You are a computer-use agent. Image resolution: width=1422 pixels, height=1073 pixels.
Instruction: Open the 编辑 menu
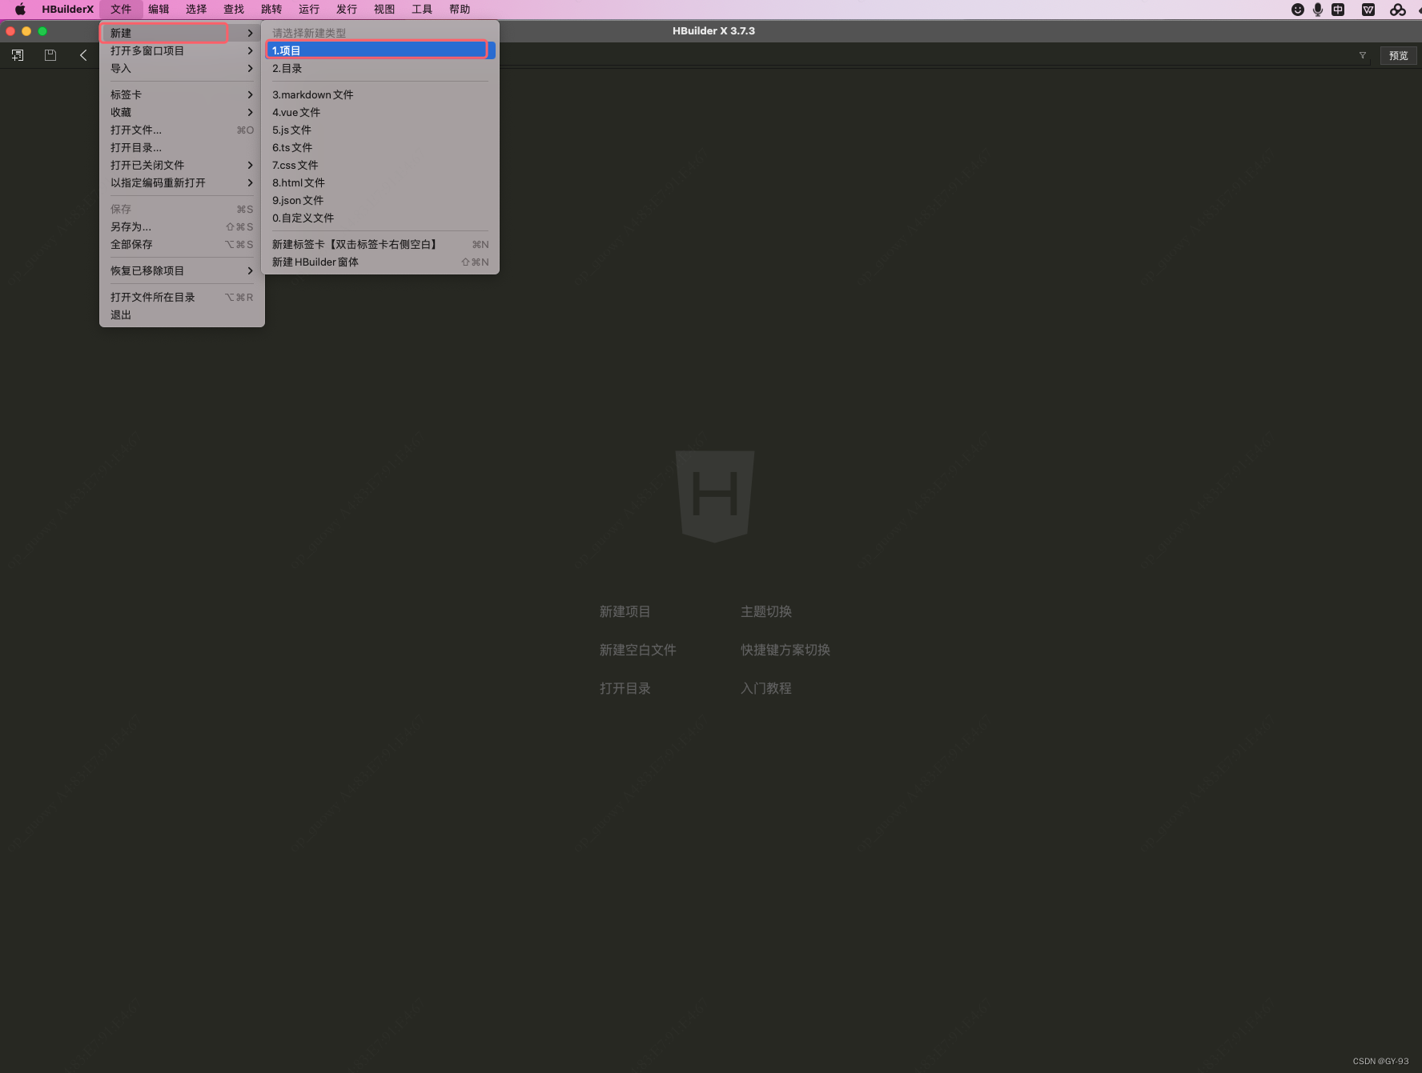tap(159, 10)
